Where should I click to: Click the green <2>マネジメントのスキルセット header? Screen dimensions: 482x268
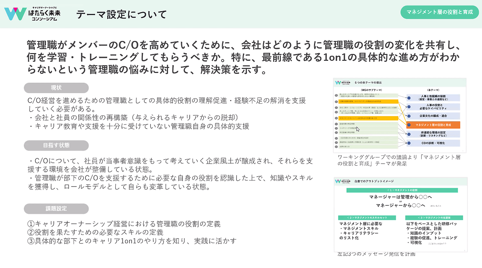tap(367, 218)
